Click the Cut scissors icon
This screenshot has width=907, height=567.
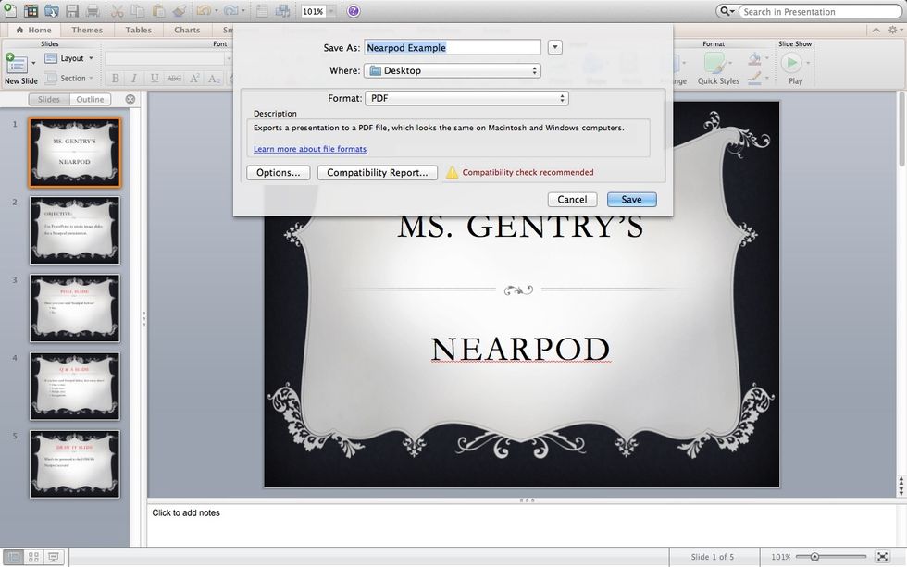117,10
